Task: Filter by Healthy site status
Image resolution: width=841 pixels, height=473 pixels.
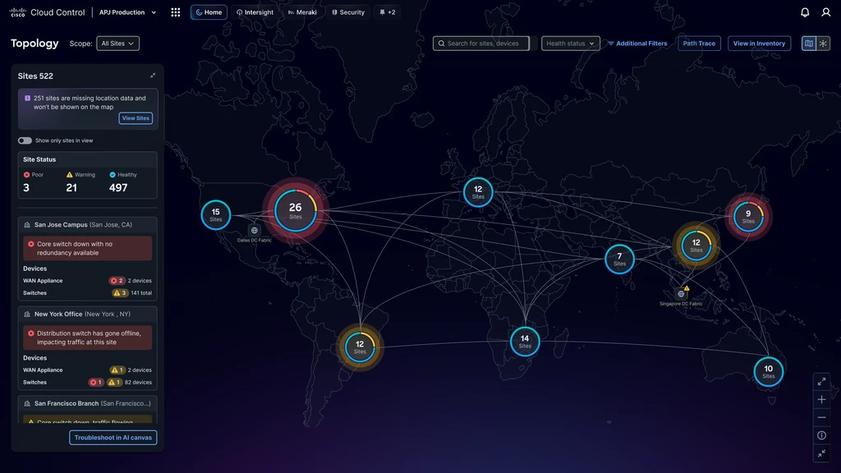Action: click(123, 181)
